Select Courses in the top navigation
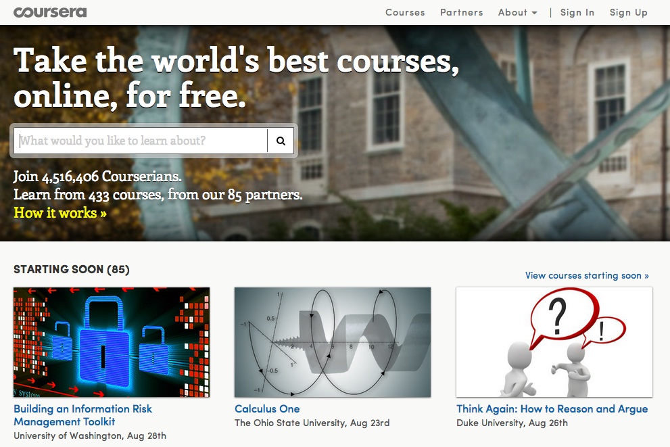 pyautogui.click(x=405, y=12)
